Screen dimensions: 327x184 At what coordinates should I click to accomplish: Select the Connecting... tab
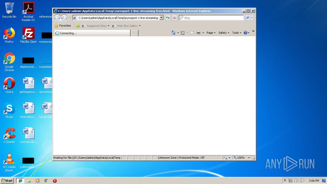92,33
